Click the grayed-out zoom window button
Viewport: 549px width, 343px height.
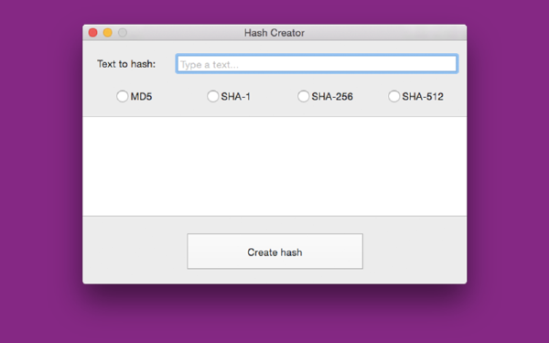pos(123,33)
